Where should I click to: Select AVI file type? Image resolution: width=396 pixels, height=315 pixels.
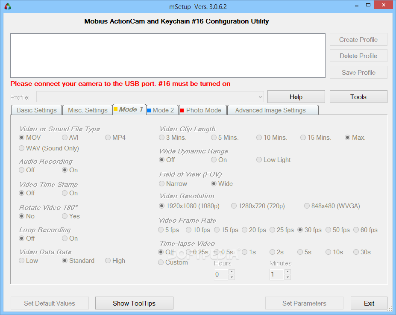[x=70, y=138]
